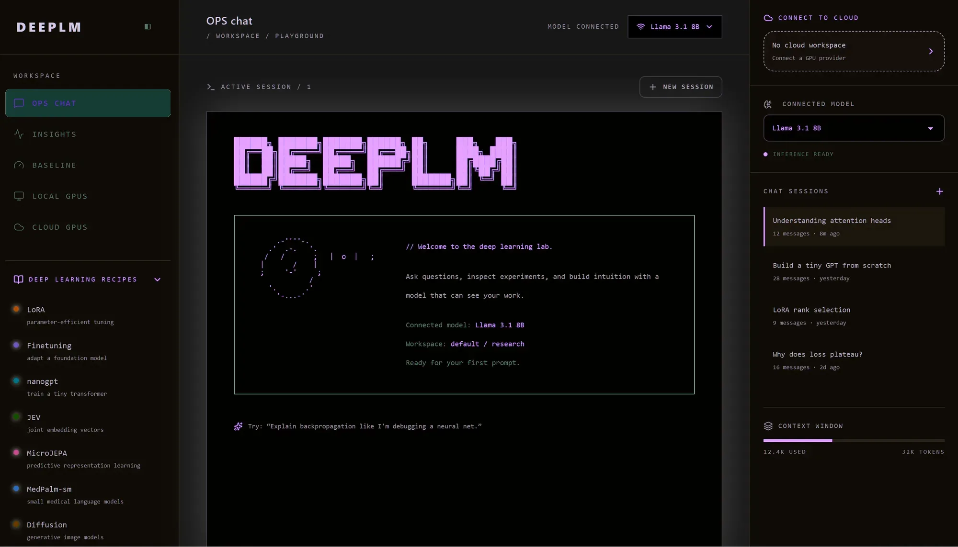Click the DEEPLM logo in the sidebar
This screenshot has width=958, height=547.
pos(48,27)
